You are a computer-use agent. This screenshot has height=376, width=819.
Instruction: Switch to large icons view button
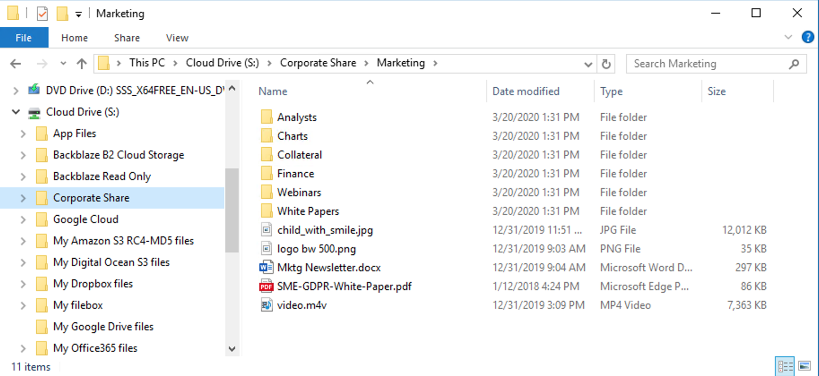(x=805, y=366)
